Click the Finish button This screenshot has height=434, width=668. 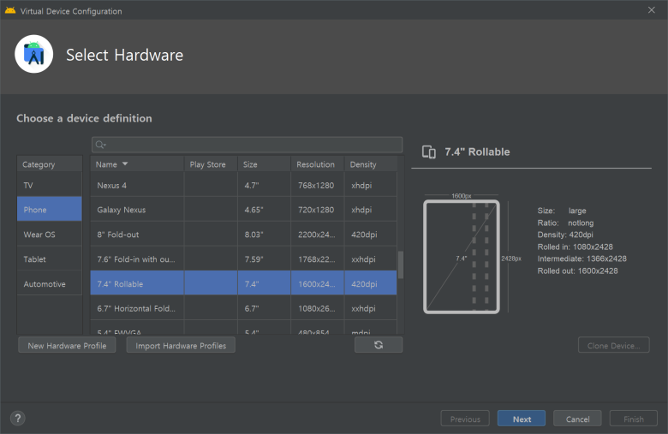point(634,419)
